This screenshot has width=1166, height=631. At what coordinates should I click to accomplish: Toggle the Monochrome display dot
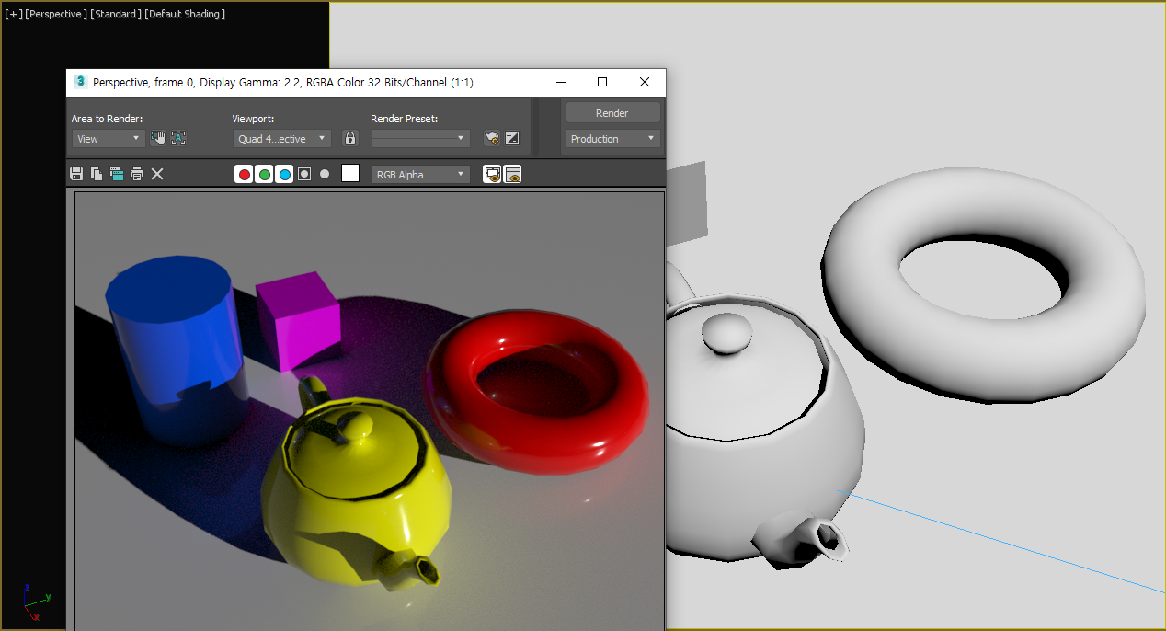(325, 174)
